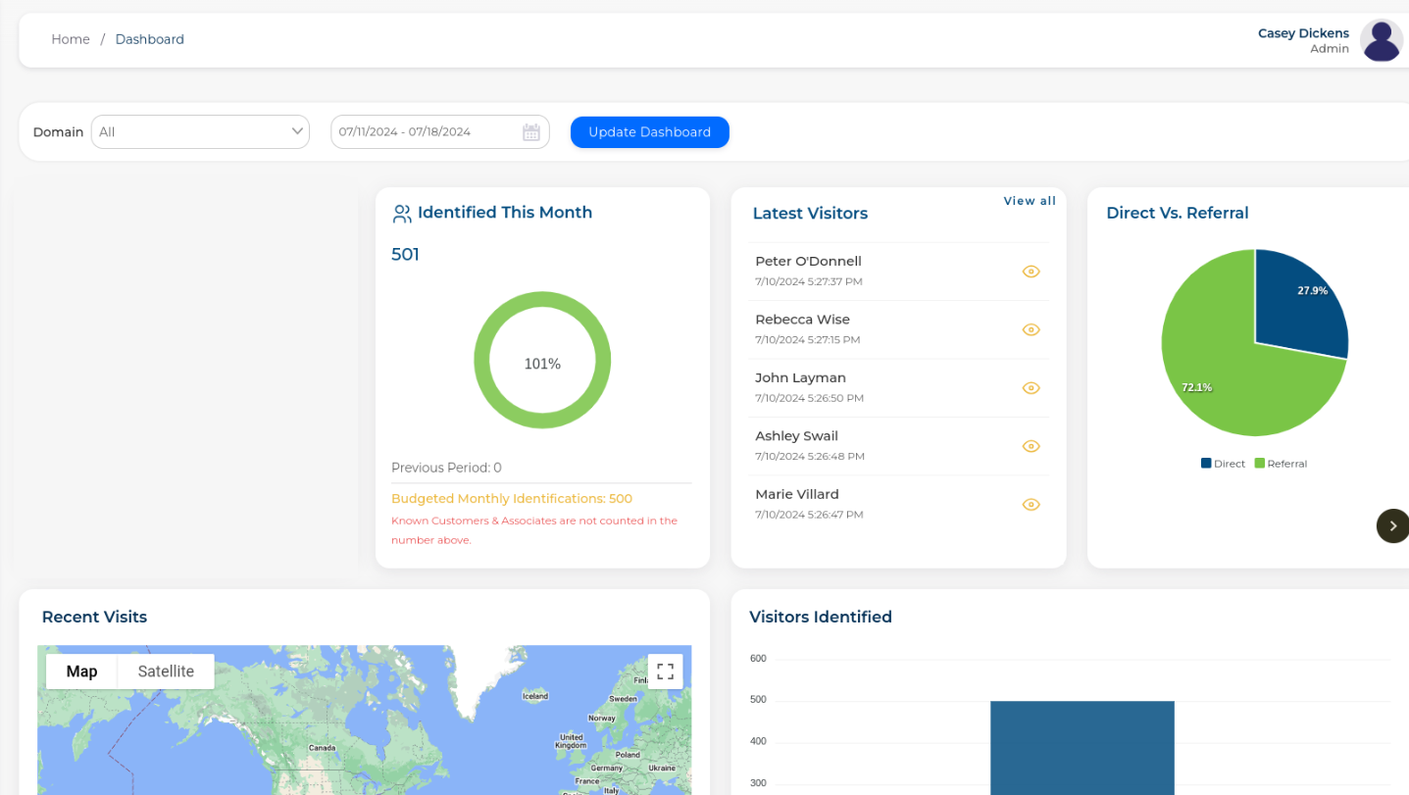1409x795 pixels.
Task: Open Casey Dickens profile avatar
Action: [1382, 40]
